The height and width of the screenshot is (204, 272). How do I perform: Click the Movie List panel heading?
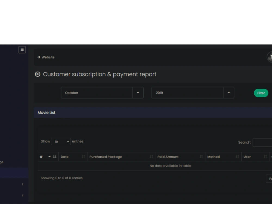click(x=47, y=113)
